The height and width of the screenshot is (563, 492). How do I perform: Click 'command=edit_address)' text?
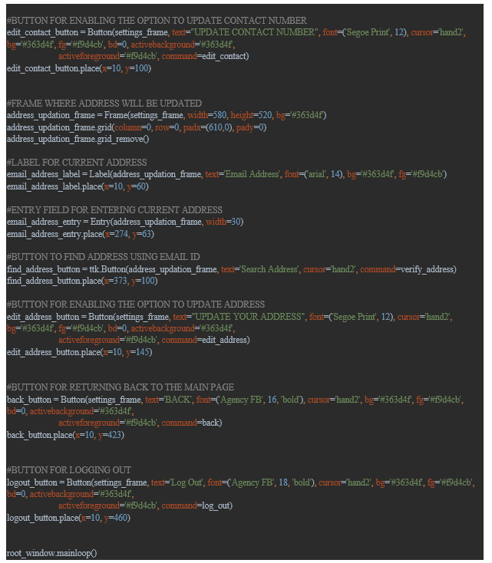[x=206, y=340]
